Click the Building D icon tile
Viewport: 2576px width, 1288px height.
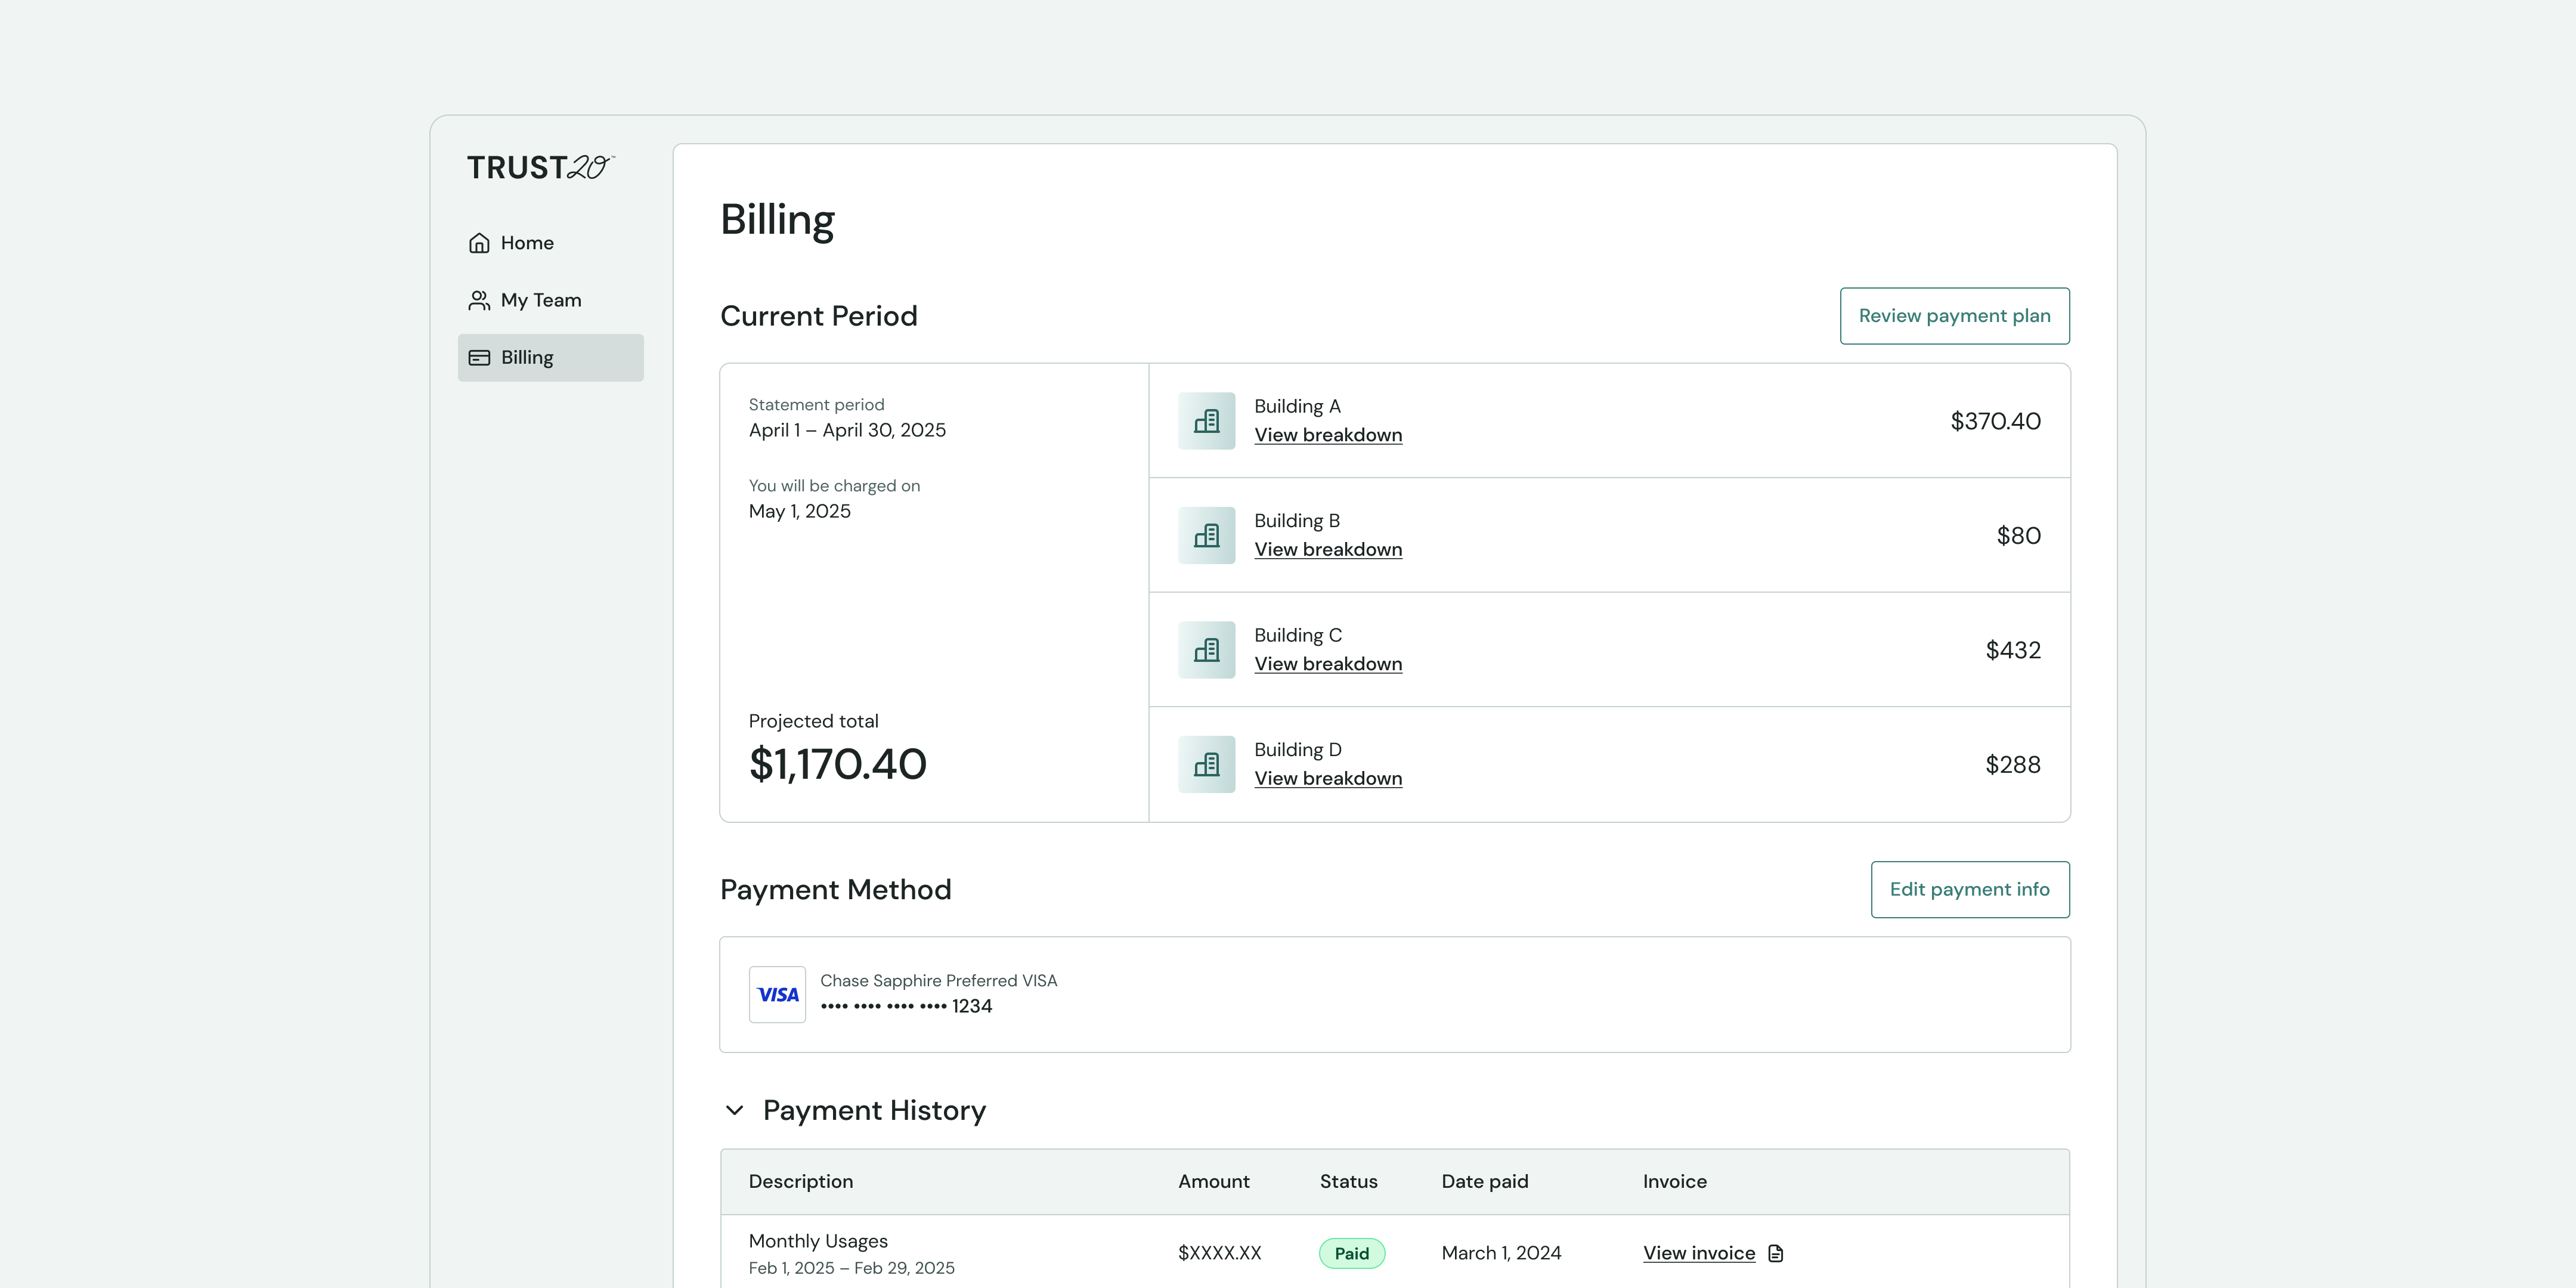pos(1206,764)
